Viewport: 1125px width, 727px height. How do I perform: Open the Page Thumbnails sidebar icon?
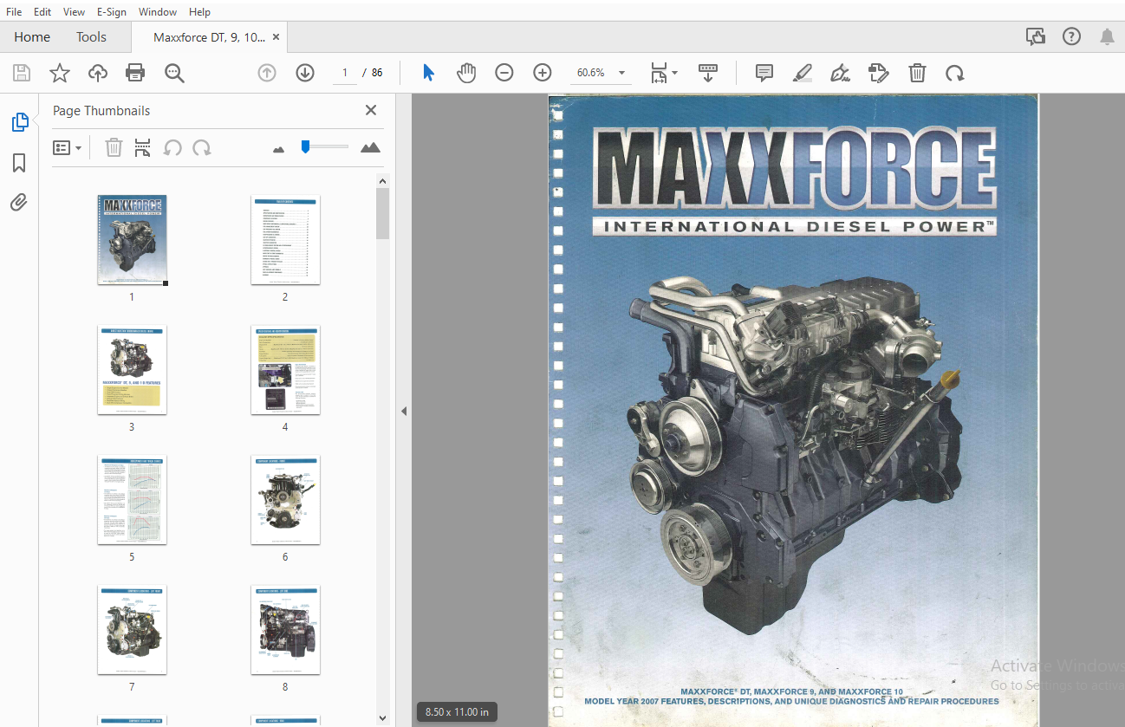coord(19,122)
